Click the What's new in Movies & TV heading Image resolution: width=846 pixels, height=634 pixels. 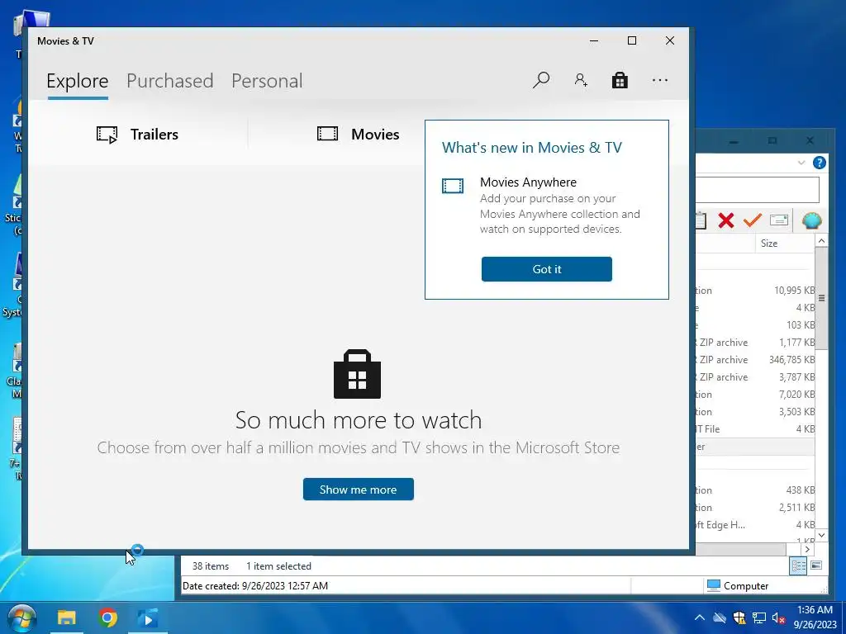(532, 148)
